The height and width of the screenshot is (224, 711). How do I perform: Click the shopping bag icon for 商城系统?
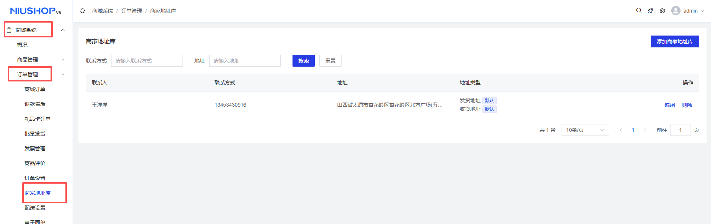9,30
